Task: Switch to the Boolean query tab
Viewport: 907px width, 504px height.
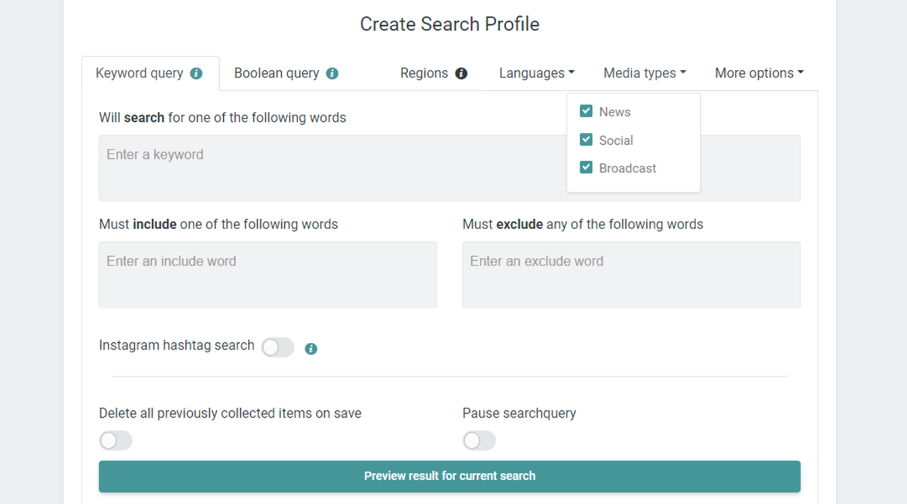Action: pos(276,73)
